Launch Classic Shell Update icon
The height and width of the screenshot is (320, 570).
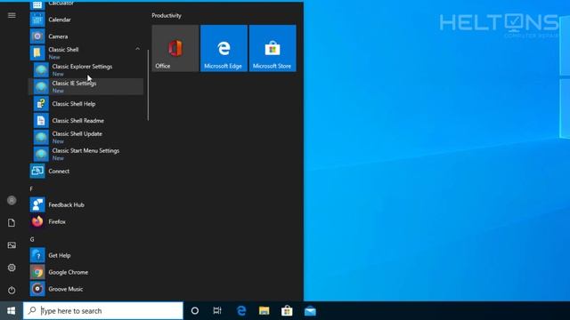(41, 138)
